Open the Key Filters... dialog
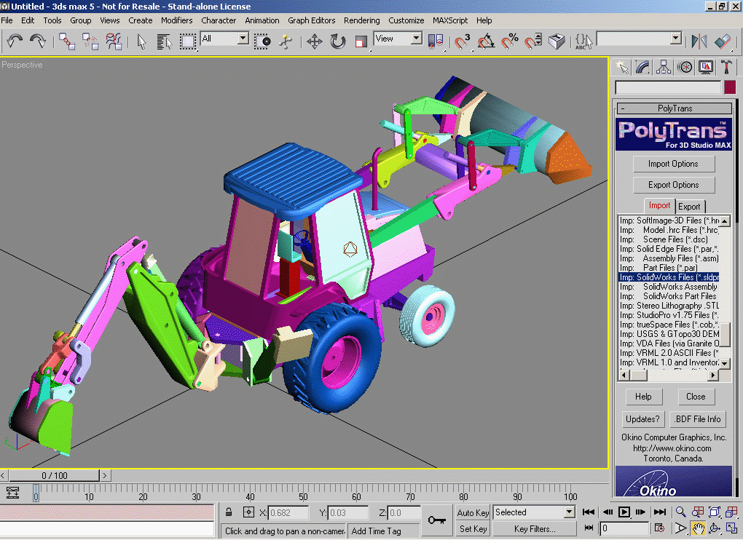 click(x=535, y=529)
